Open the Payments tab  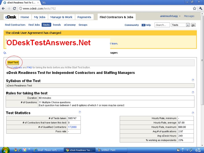point(84,17)
